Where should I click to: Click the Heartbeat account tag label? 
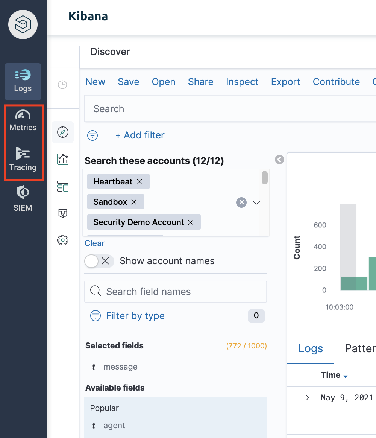(113, 182)
